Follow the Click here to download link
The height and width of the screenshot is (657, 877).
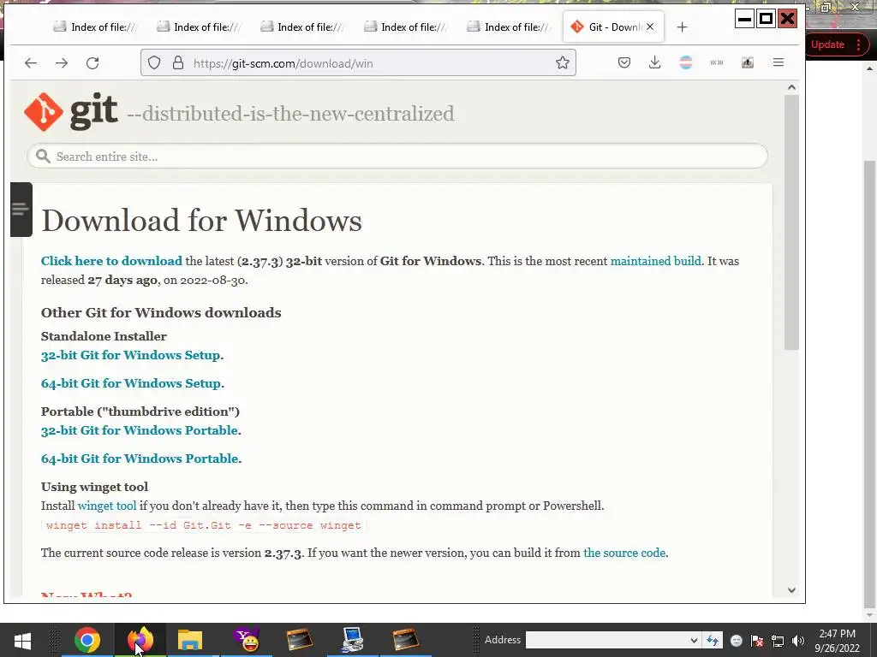click(x=111, y=261)
